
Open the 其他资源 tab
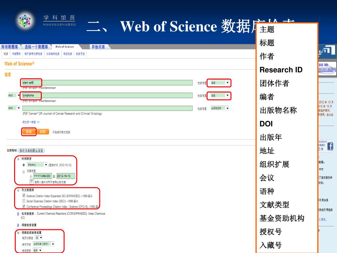coord(98,47)
